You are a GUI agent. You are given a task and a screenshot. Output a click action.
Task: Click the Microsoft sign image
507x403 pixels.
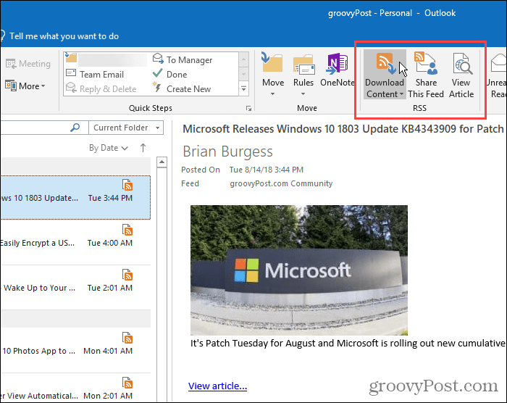[x=298, y=270]
